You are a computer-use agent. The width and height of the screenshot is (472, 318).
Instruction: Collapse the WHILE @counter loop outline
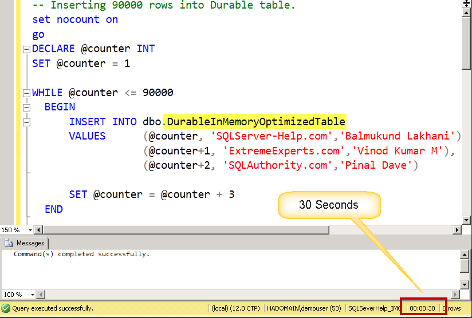[26, 93]
